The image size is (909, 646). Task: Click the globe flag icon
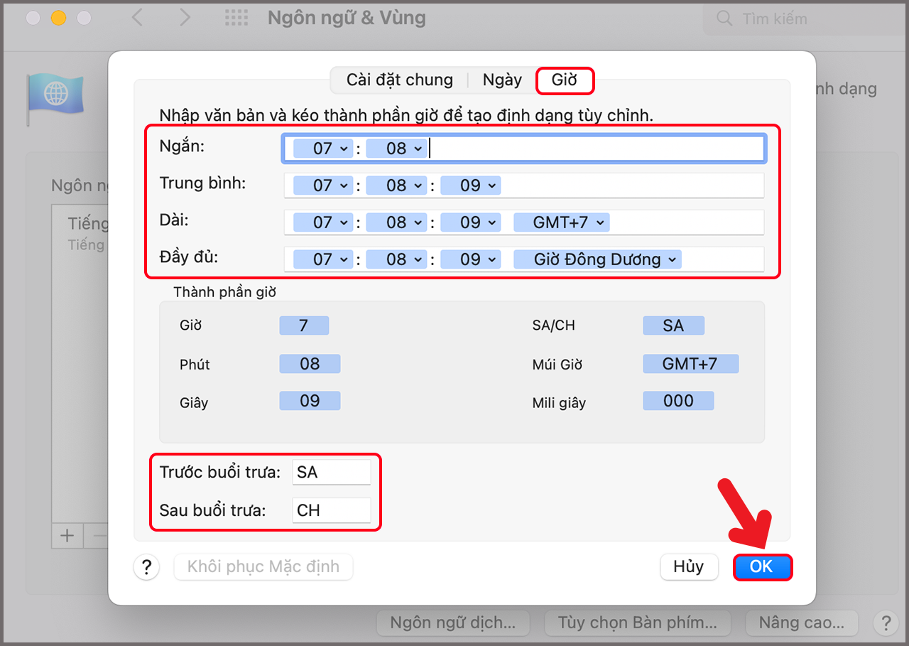55,94
